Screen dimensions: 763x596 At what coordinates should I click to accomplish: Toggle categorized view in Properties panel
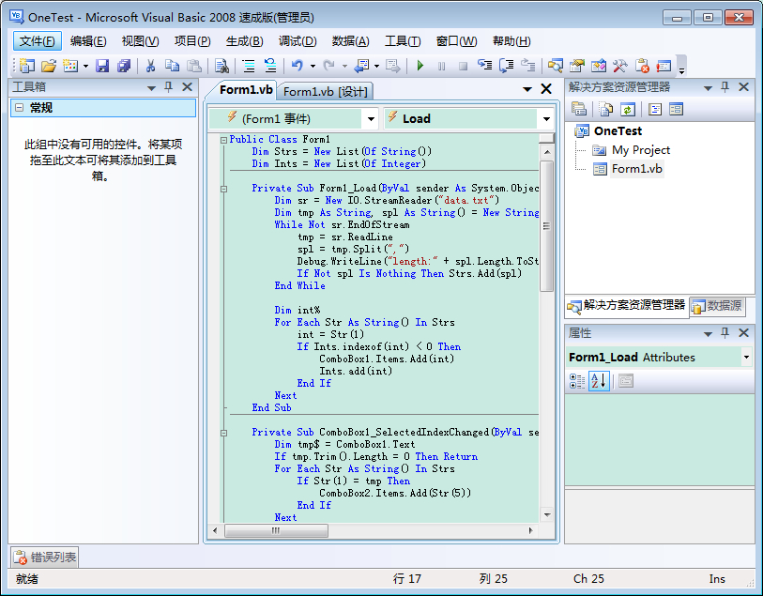click(x=578, y=380)
